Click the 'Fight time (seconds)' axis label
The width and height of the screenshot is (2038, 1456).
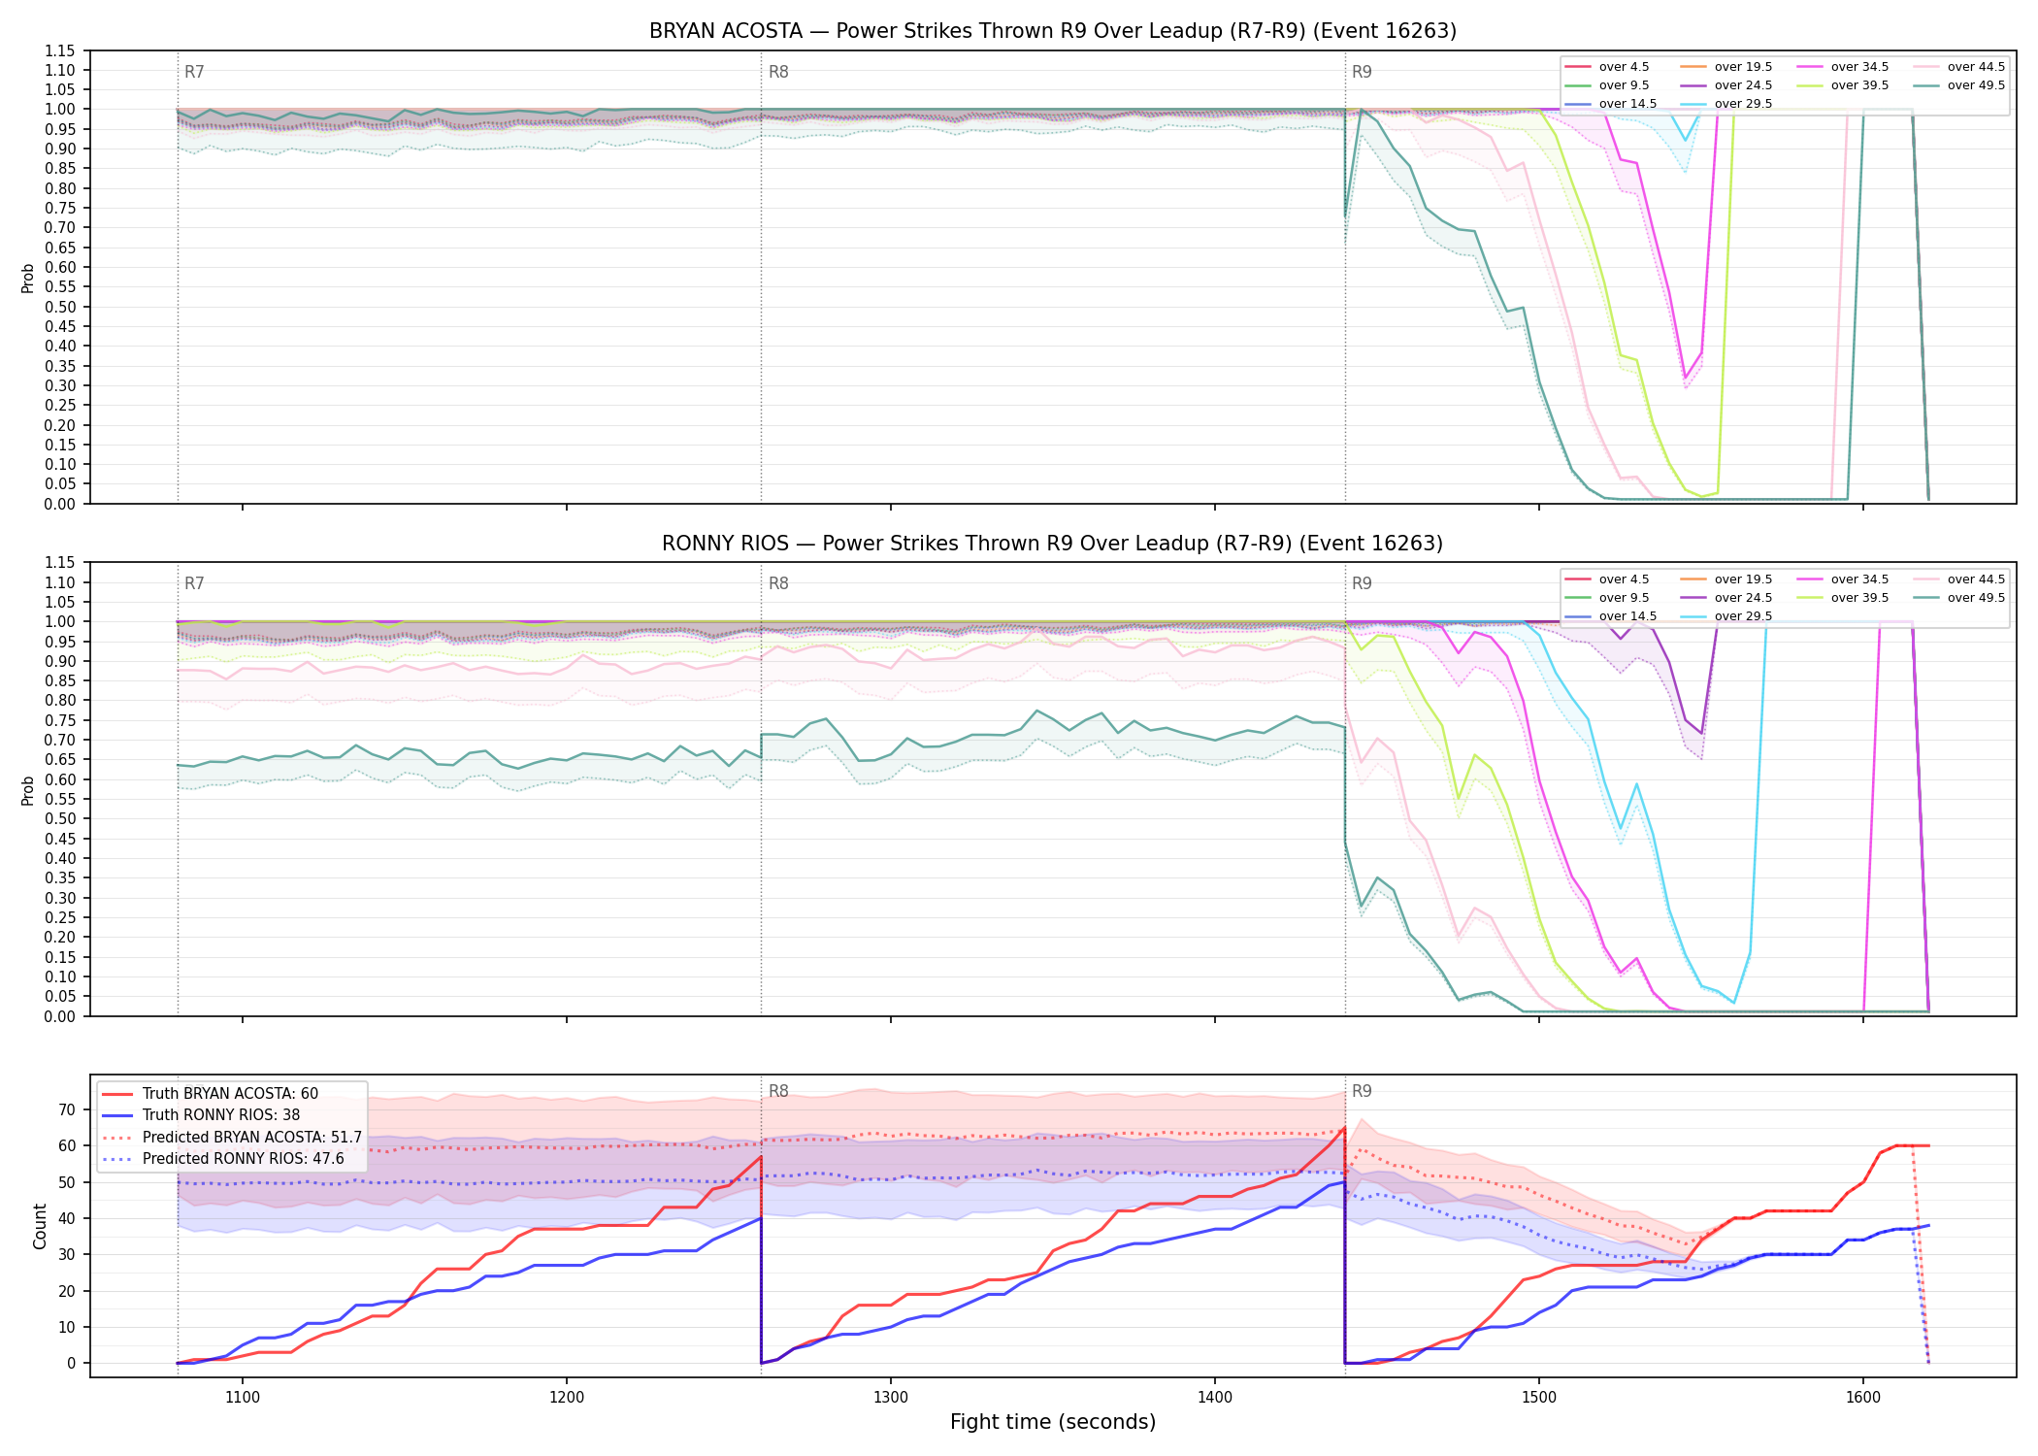point(1053,1422)
